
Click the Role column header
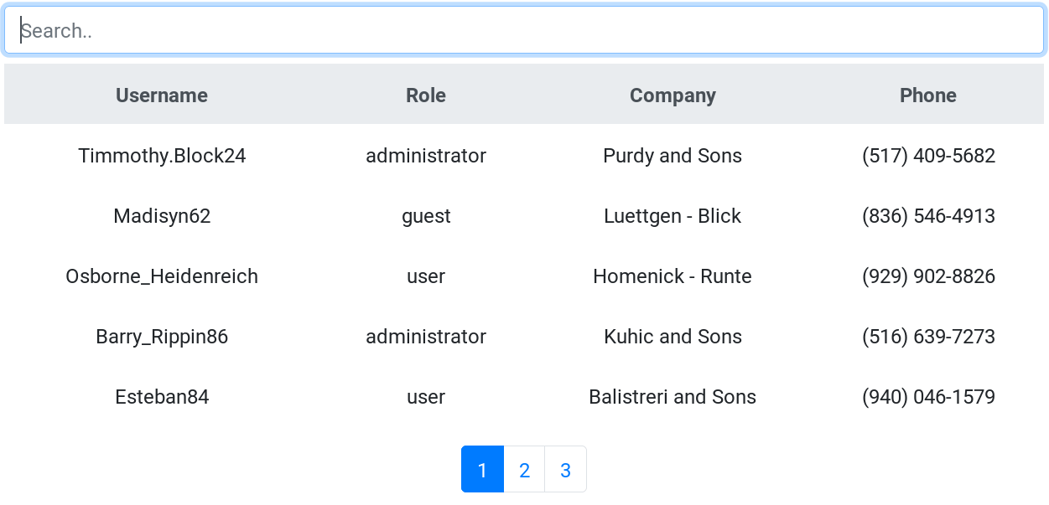click(x=426, y=95)
